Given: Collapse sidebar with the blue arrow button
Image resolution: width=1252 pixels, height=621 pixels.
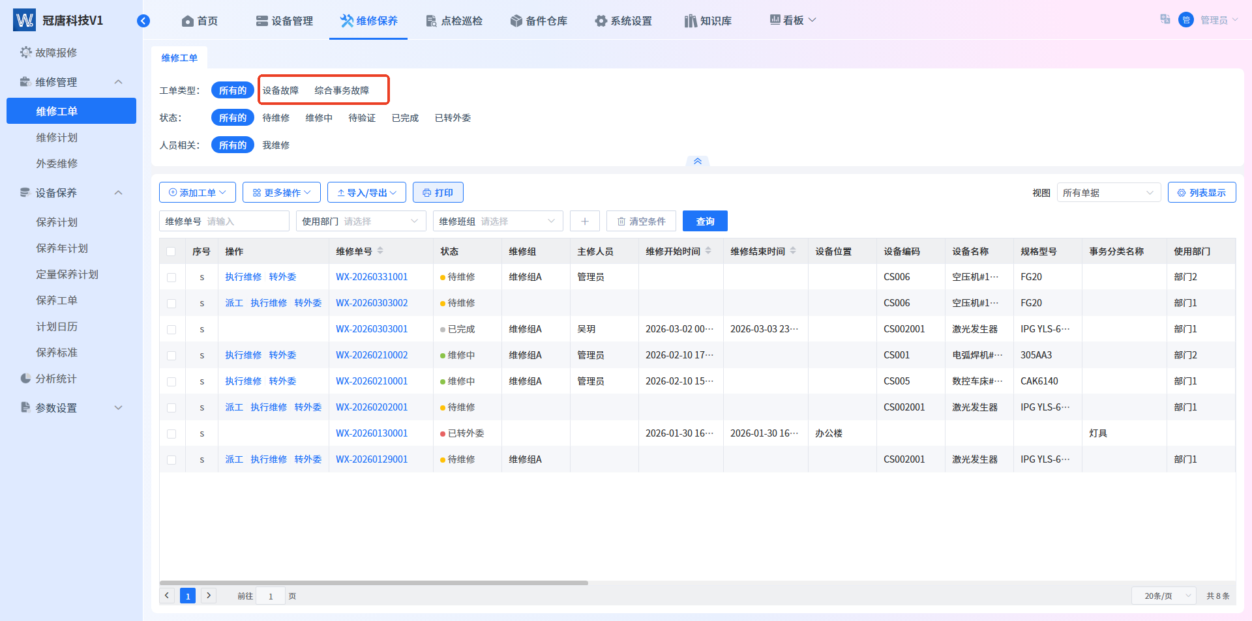Looking at the screenshot, I should click(143, 21).
